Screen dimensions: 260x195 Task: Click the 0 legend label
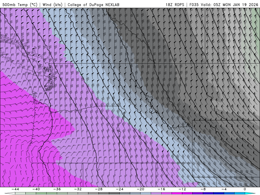[245, 189]
